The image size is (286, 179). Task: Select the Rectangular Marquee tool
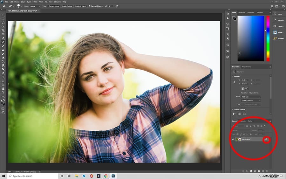point(3,19)
